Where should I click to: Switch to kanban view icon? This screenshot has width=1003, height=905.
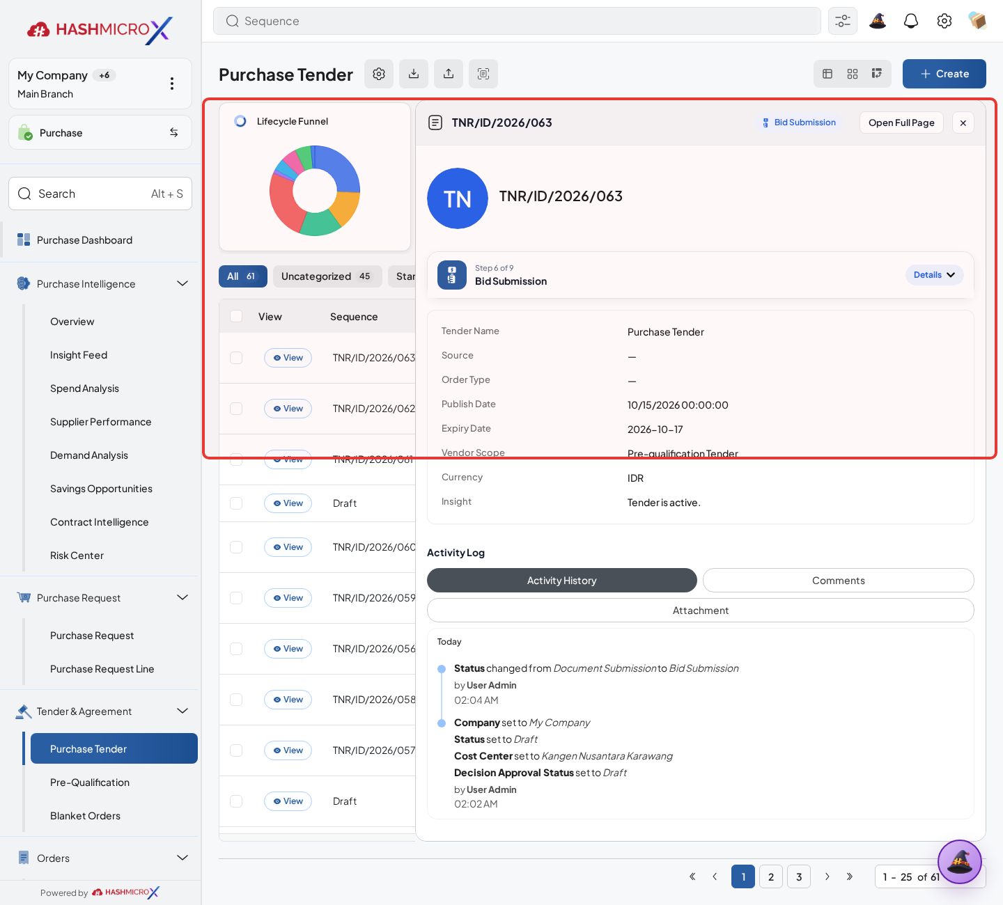[877, 74]
